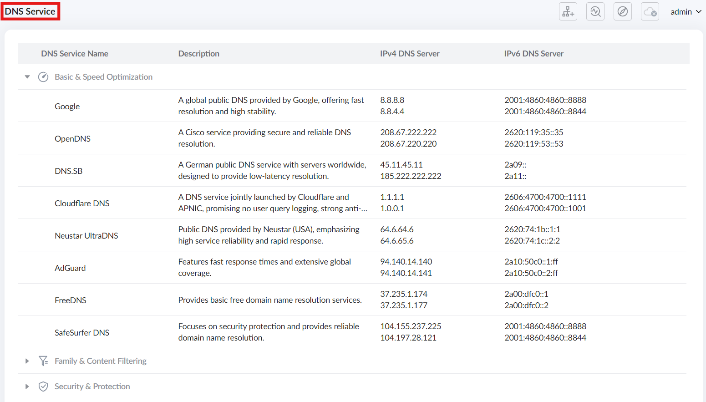Viewport: 706px width, 402px height.
Task: Click the 104.197.28.121 IPv4 address
Action: tap(408, 338)
